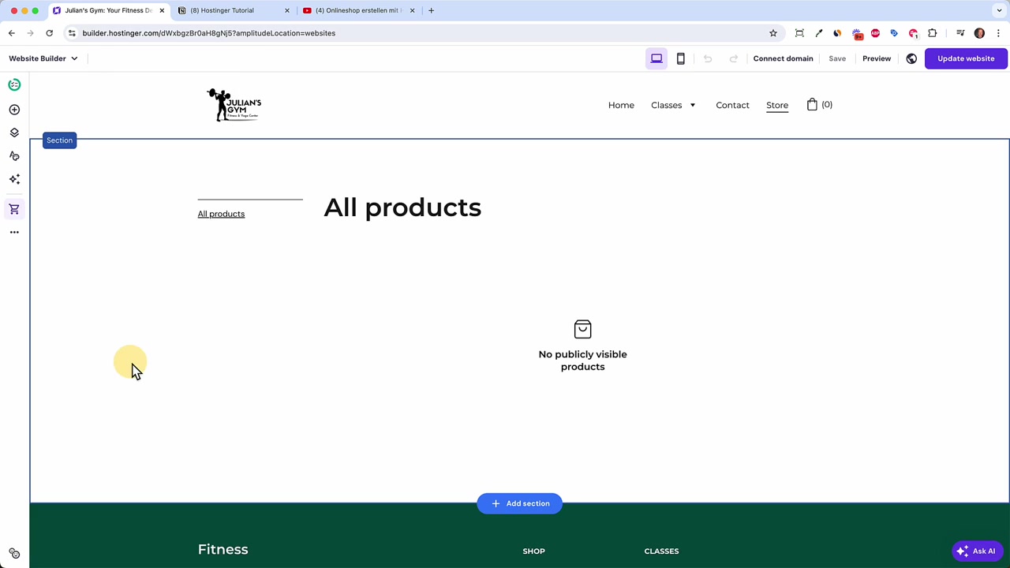Viewport: 1010px width, 568px height.
Task: Reload the page
Action: pos(49,33)
